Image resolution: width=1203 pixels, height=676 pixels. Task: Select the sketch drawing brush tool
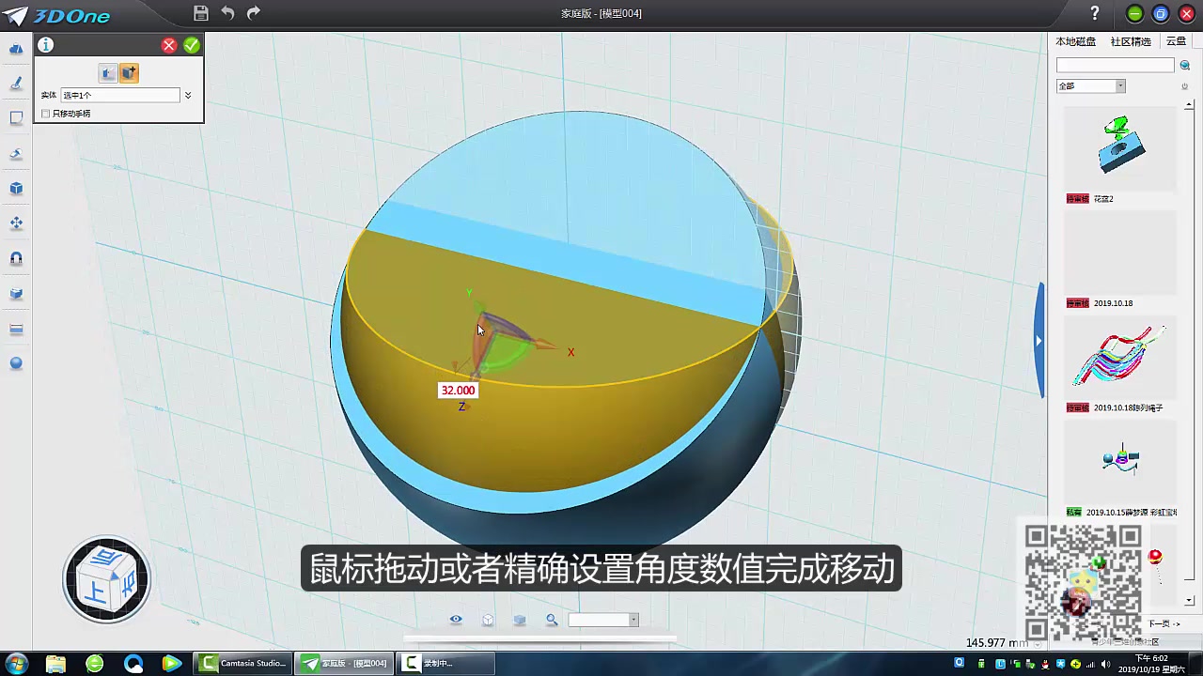[16, 84]
